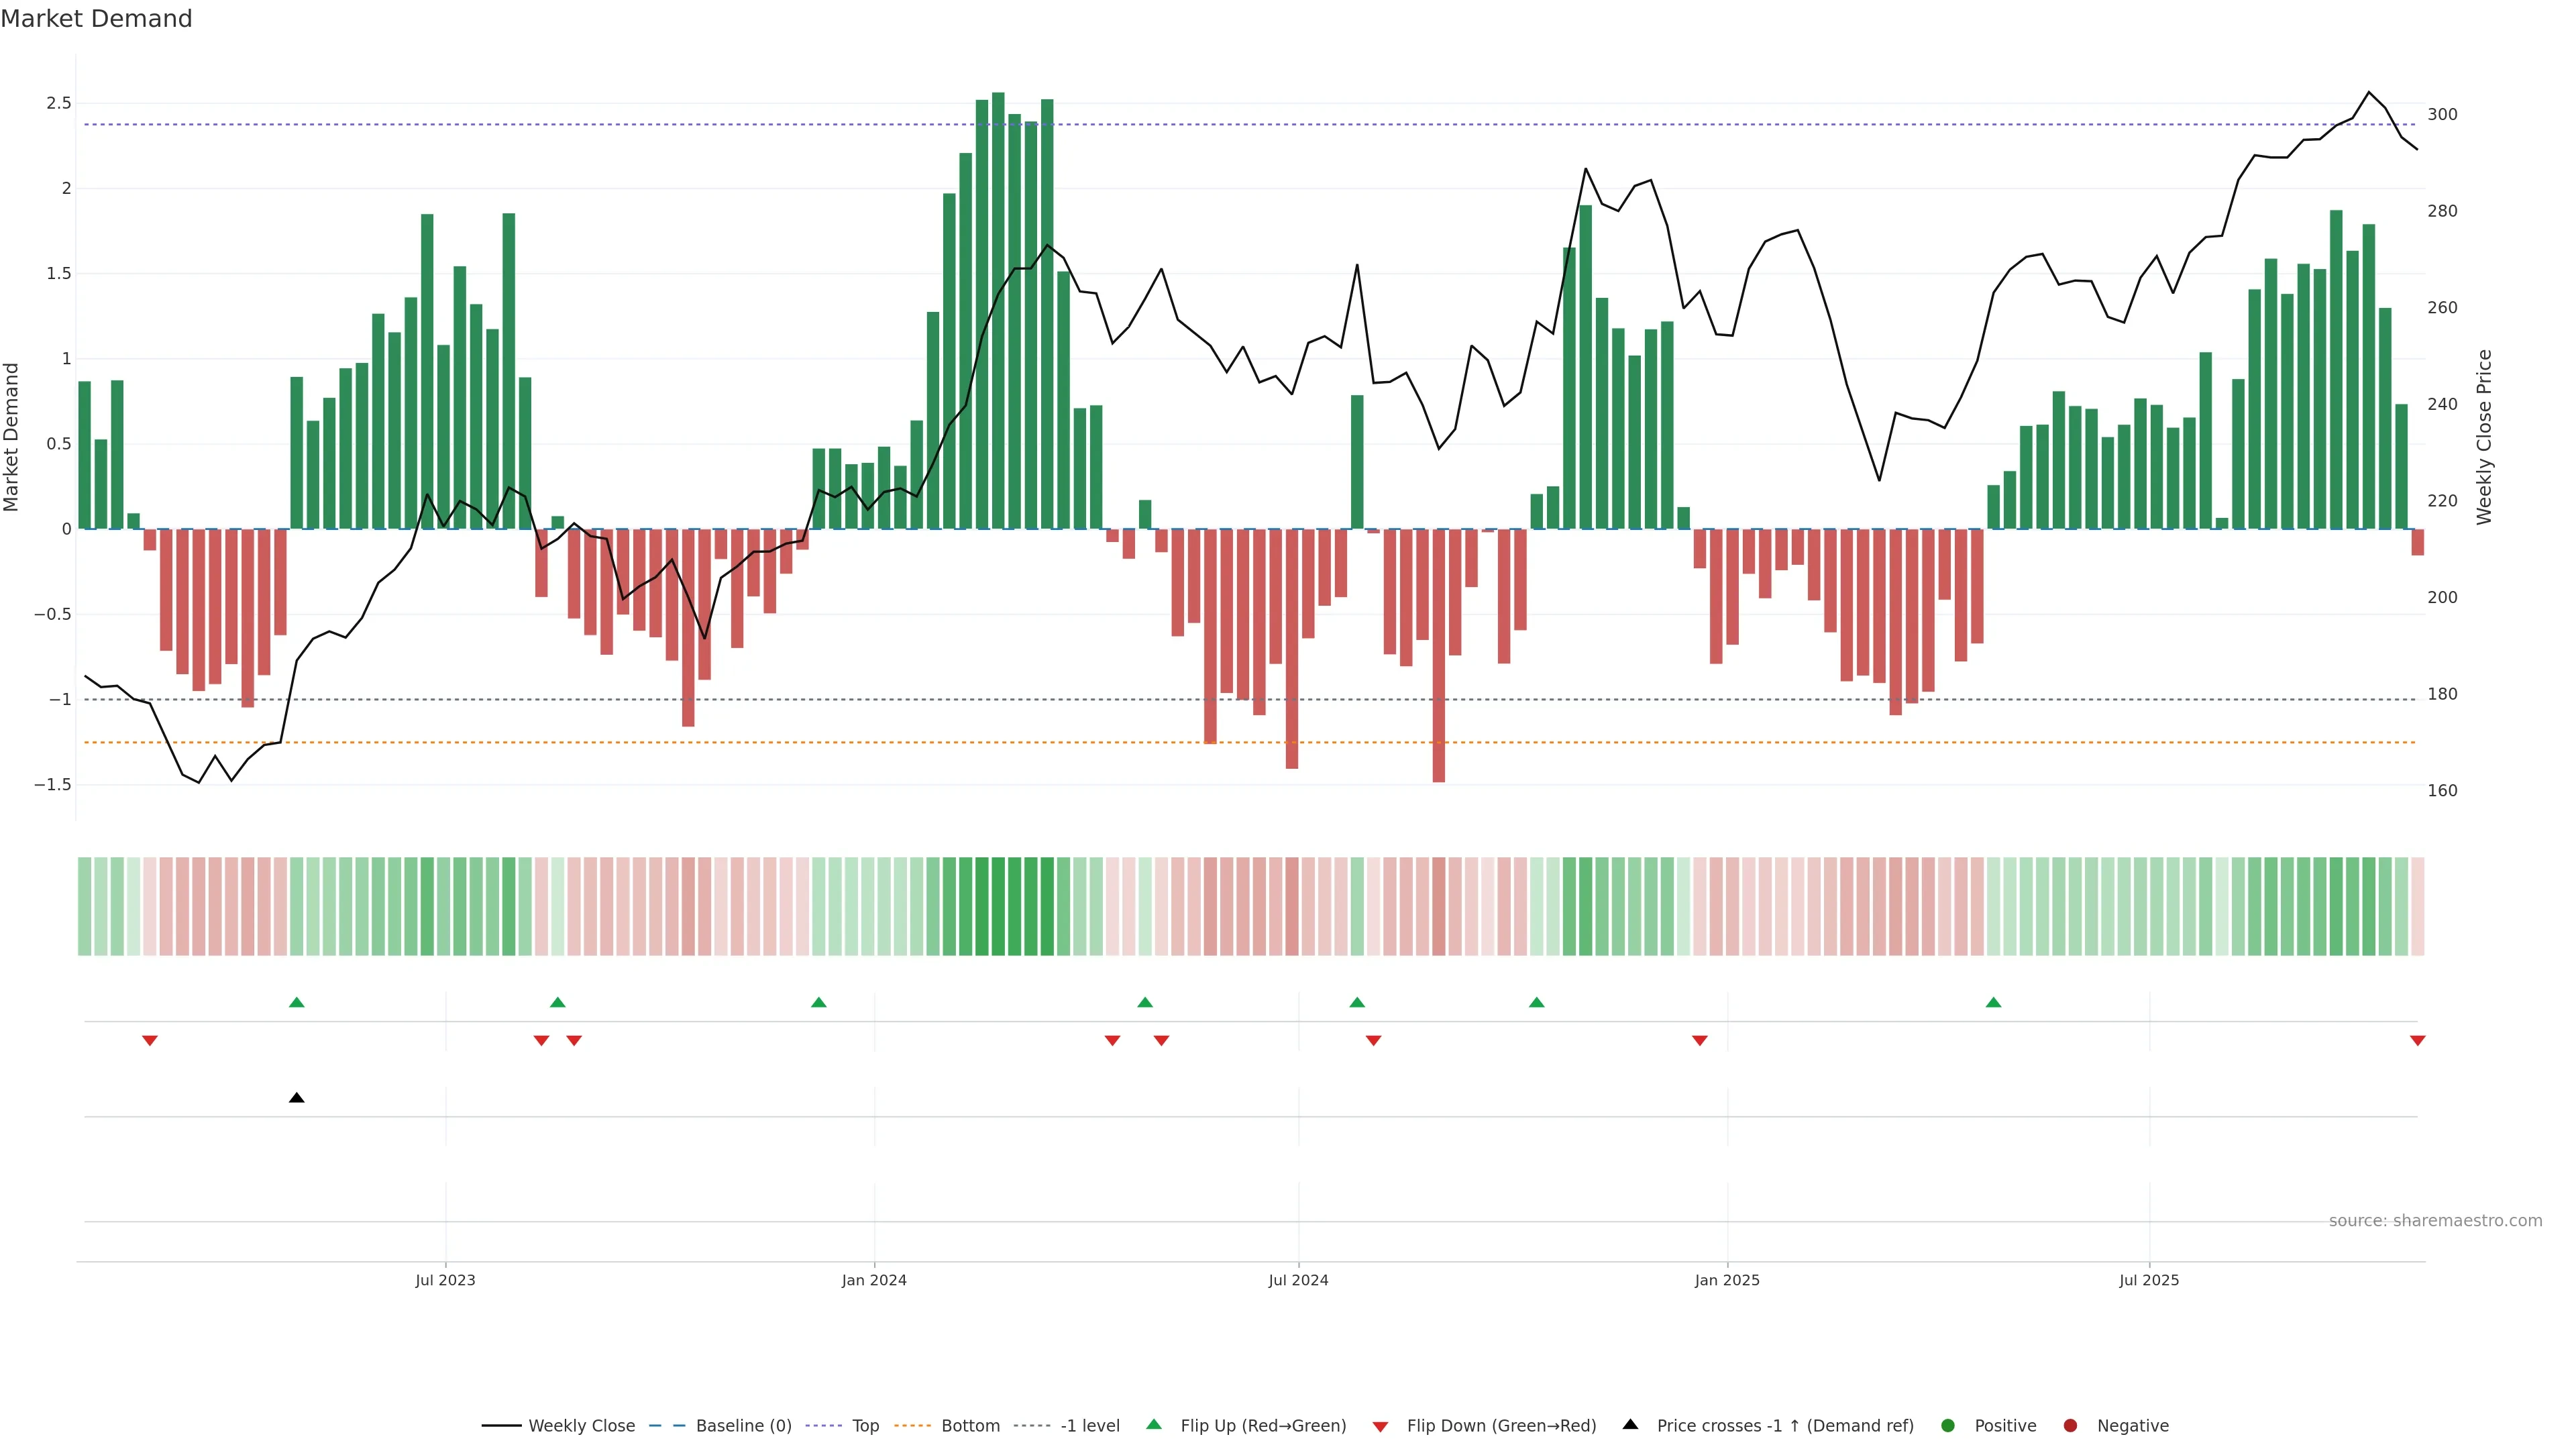Click Positive green circle legend icon

1947,1426
